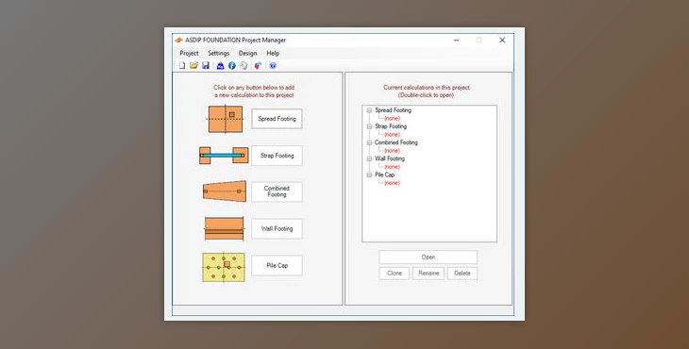Select Spread Footing in the calculations tree
This screenshot has height=349, width=689.
393,110
